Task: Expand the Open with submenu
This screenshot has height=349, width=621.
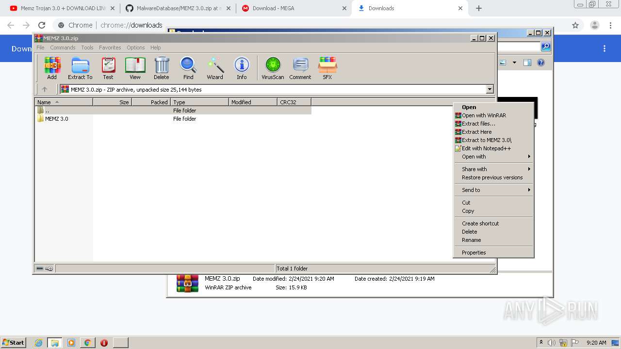Action: pyautogui.click(x=493, y=157)
